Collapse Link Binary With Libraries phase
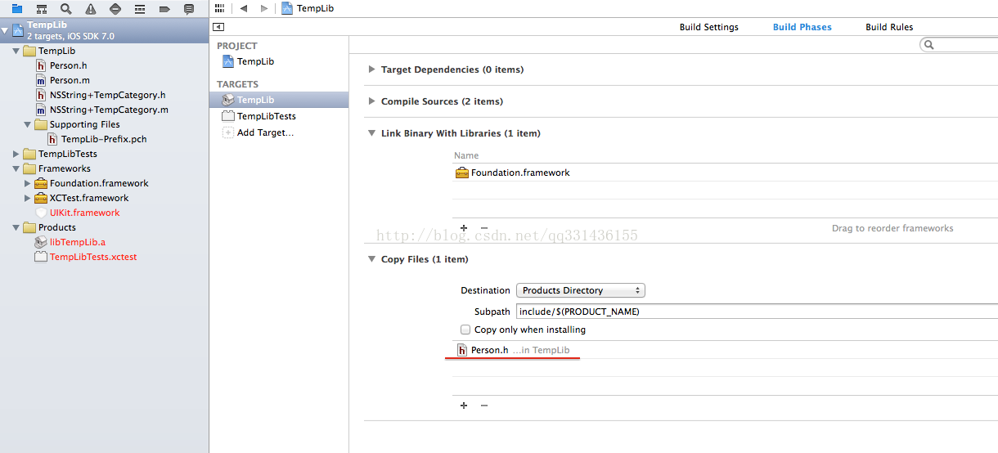The width and height of the screenshot is (998, 453). [372, 133]
